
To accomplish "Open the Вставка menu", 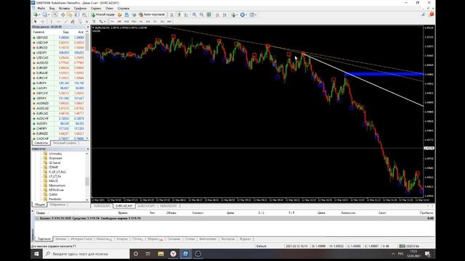I will [64, 8].
